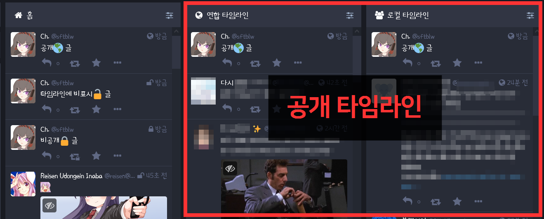Viewport: 544px width, 219px height.
Task: Open Ch. avatar on Home "공개 글" post
Action: [23, 44]
